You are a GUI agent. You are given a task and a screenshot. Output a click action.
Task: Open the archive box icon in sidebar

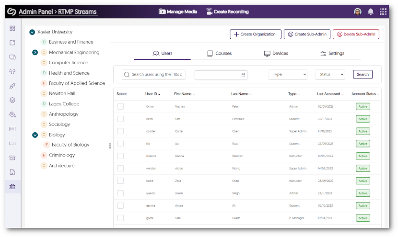12,158
